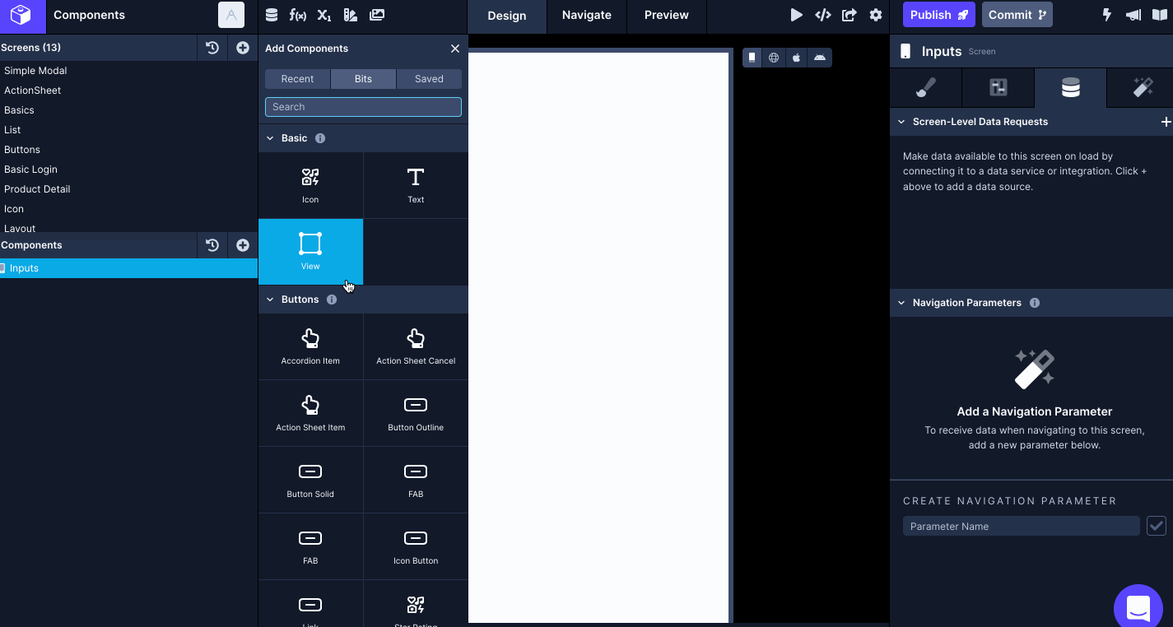Click info icon next to Basic
This screenshot has height=627, width=1173.
pos(320,138)
